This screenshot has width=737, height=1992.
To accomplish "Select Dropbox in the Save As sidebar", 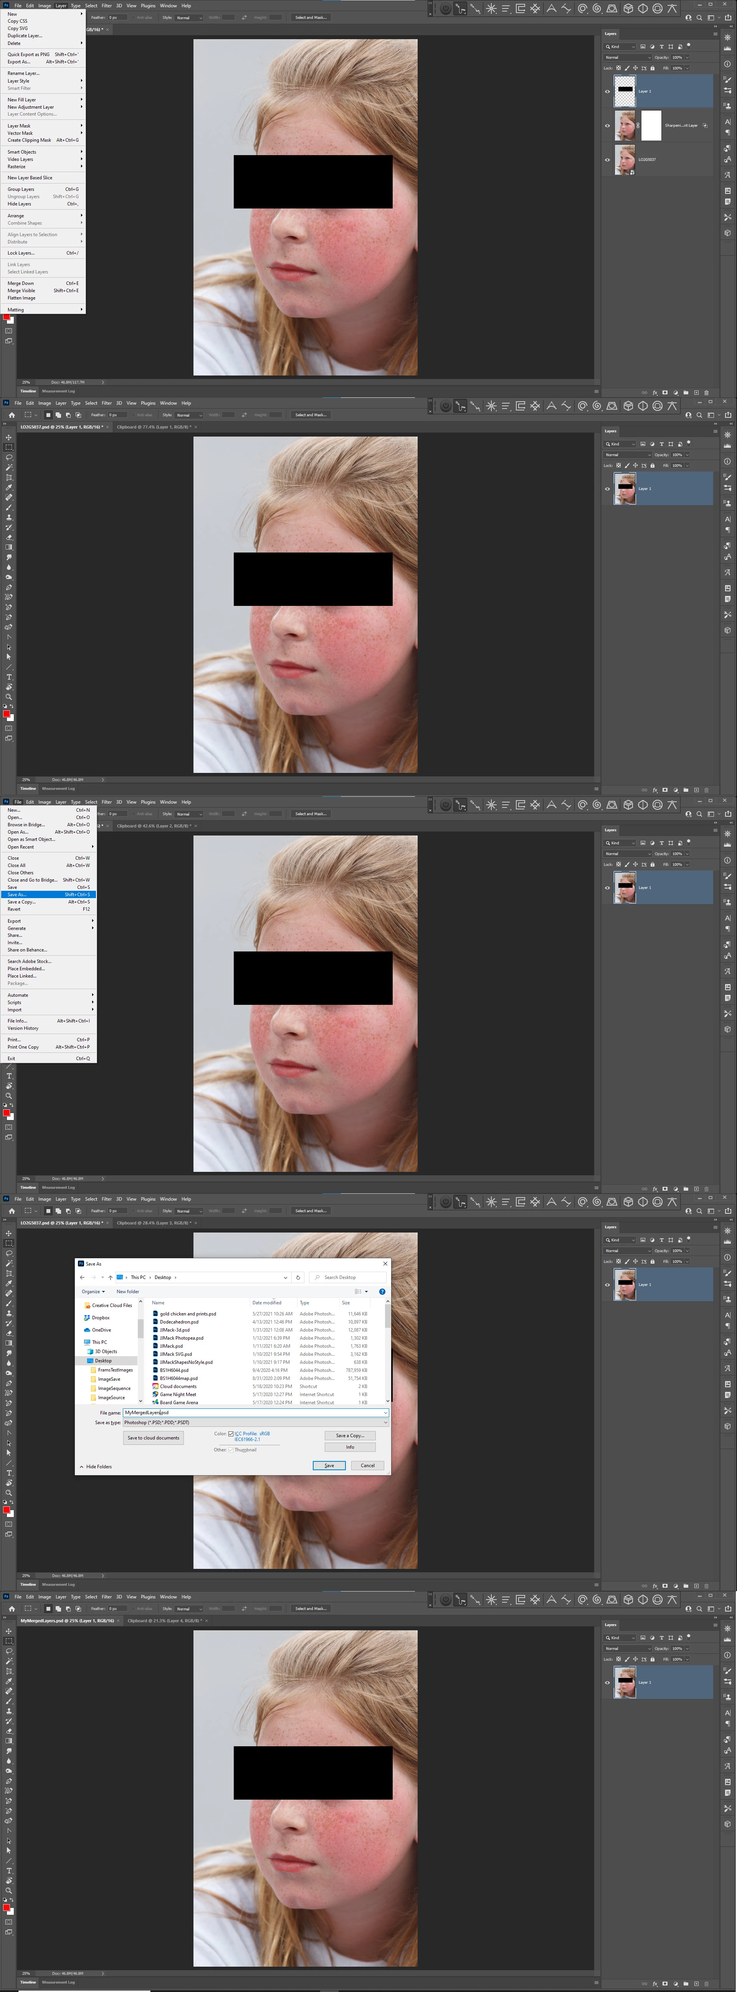I will (101, 1318).
